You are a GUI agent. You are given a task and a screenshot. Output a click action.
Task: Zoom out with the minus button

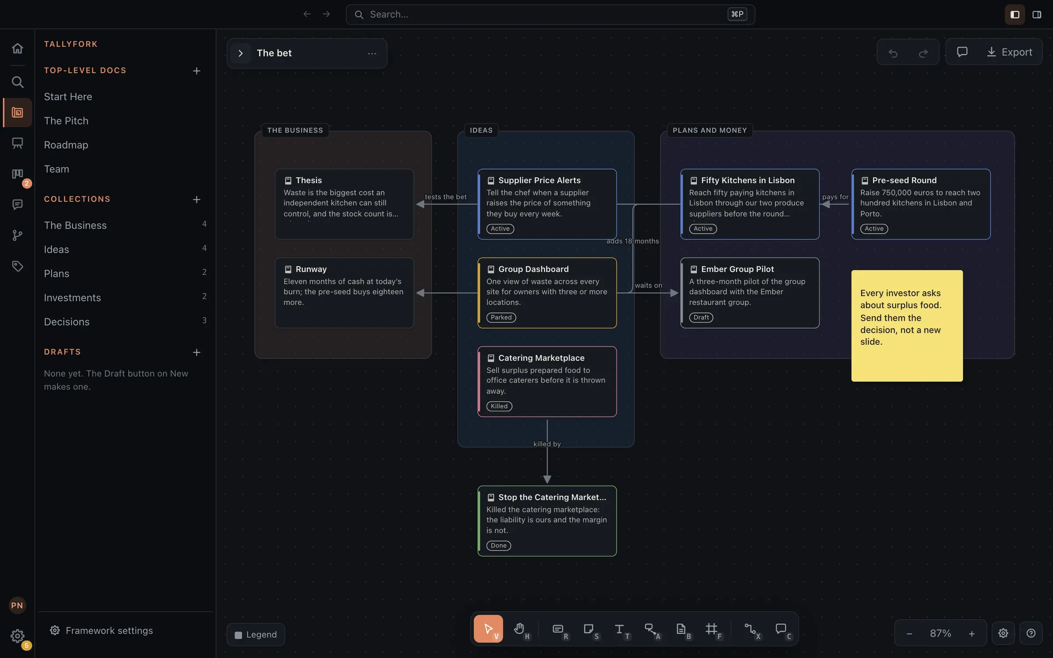(x=909, y=633)
